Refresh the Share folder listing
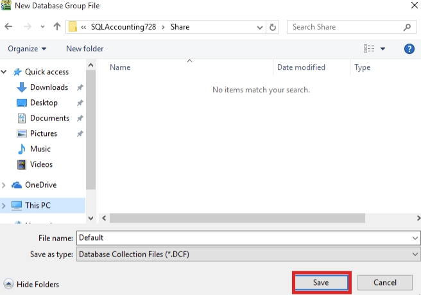Viewport: 421px width, 295px height. [x=273, y=27]
